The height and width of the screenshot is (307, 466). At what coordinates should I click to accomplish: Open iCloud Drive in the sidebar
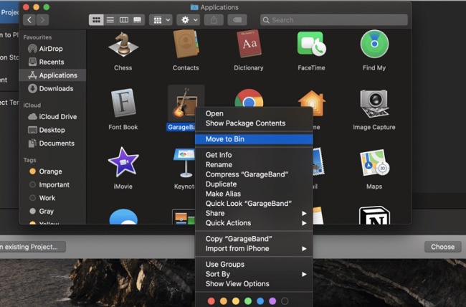[52, 117]
